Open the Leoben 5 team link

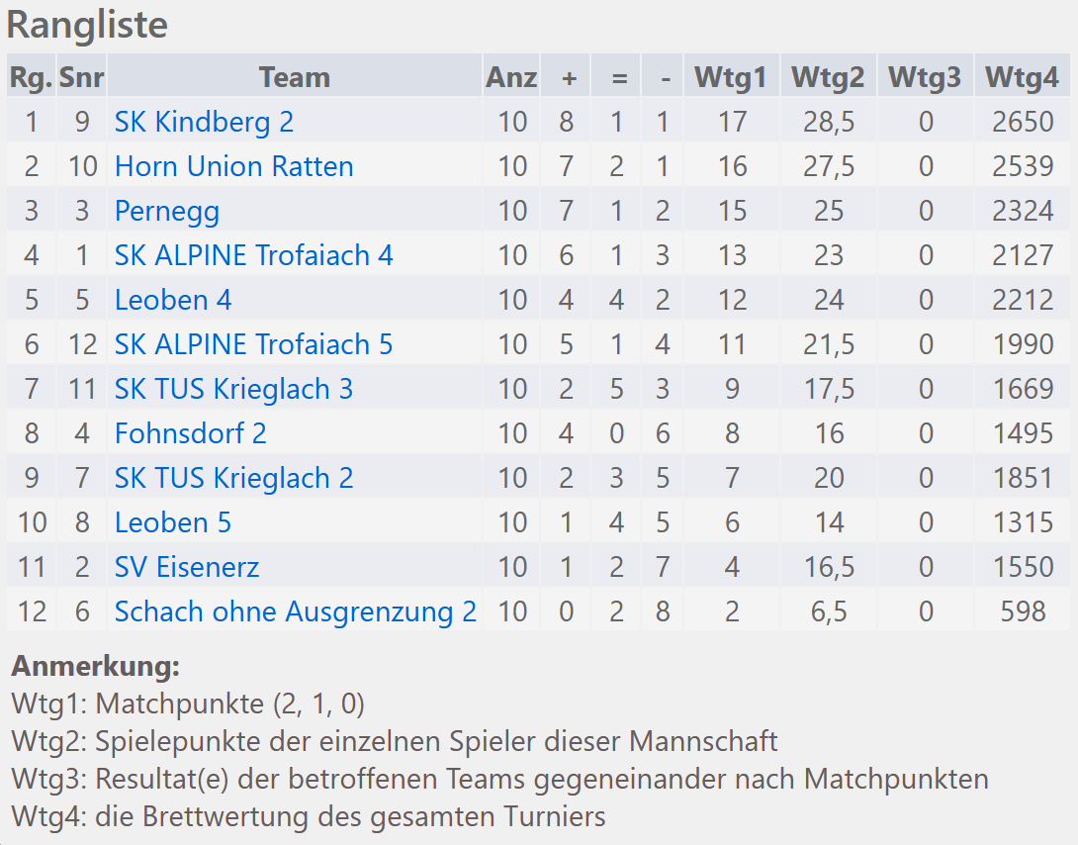172,522
